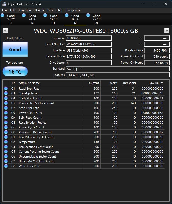Select drive K: status orb
The width and height of the screenshot is (172, 204).
(67, 15)
